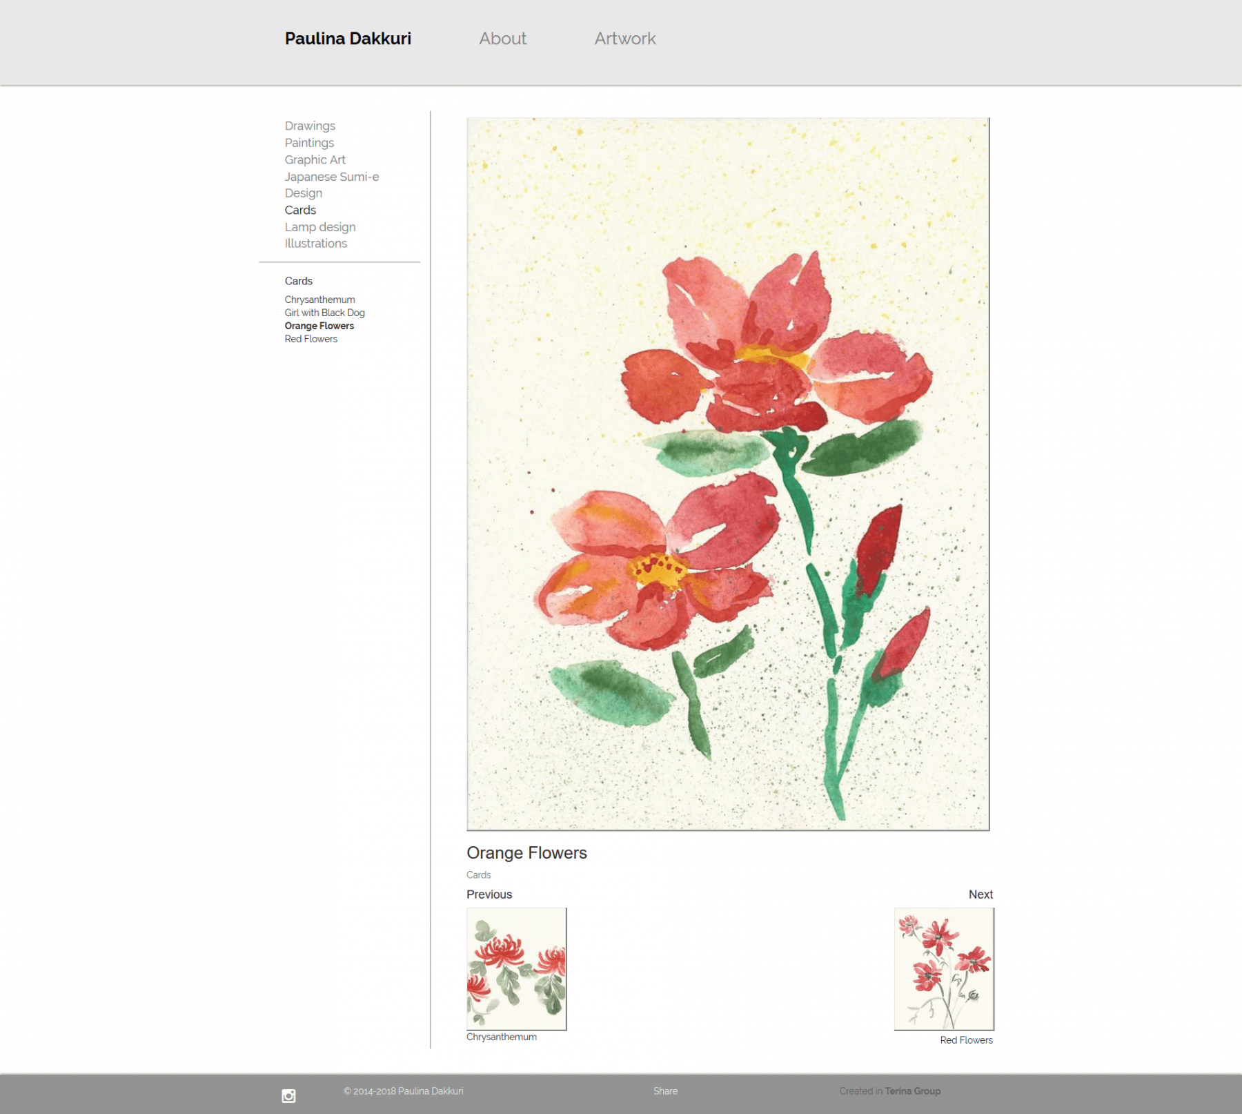Open the Chrysanthemum card in sidebar list
The width and height of the screenshot is (1242, 1114).
coord(319,300)
